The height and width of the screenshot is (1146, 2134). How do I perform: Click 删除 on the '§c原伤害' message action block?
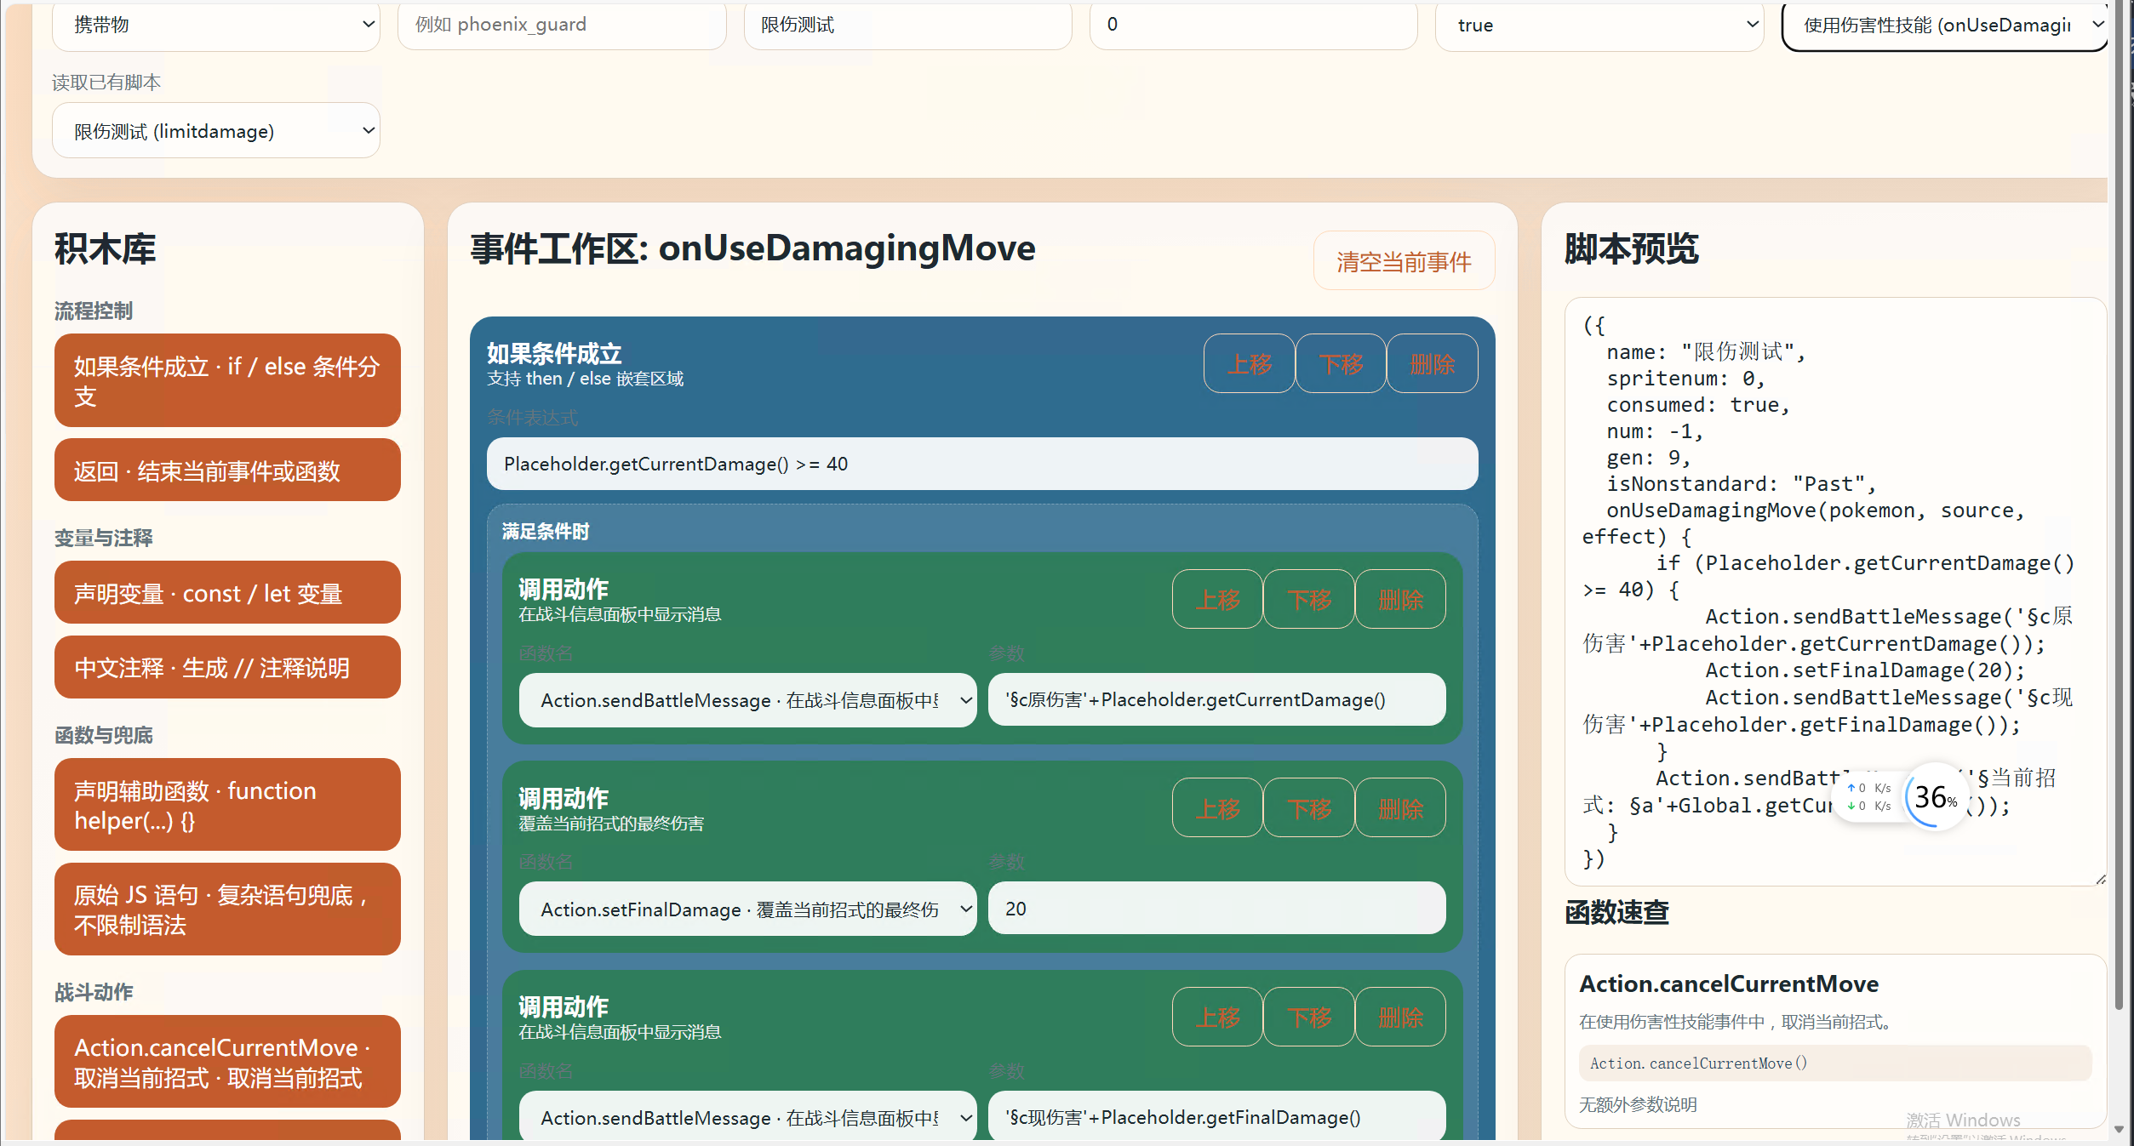(1400, 600)
